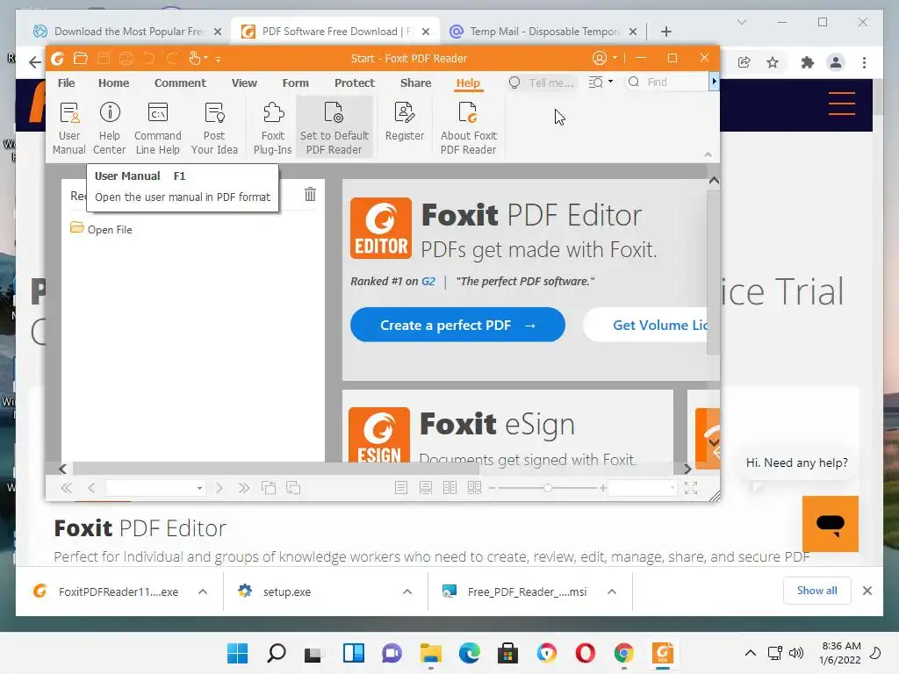Go to previous page in Foxit status bar
The image size is (899, 674).
[91, 488]
